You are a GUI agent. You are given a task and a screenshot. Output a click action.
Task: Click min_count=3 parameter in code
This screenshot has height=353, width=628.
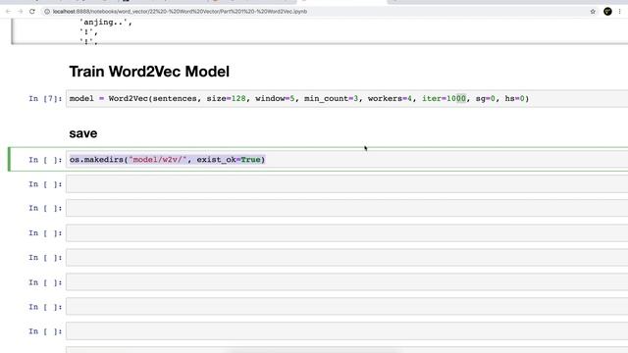[332, 98]
